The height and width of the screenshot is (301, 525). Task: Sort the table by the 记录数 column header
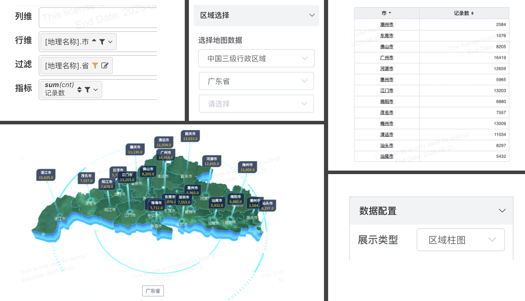point(464,13)
